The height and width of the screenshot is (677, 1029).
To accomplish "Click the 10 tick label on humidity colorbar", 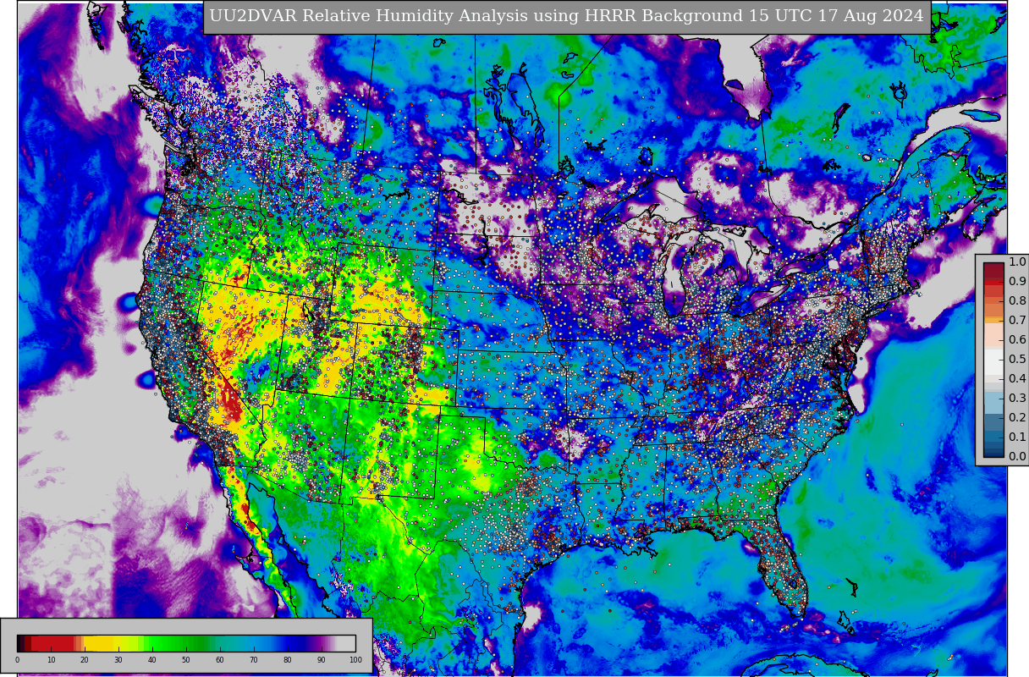I will [51, 660].
